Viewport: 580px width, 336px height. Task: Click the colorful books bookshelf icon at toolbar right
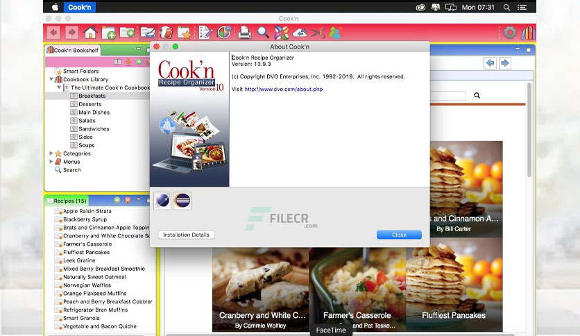tap(528, 33)
